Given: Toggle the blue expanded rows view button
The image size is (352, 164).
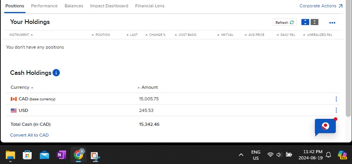Looking at the screenshot, I should click(305, 22).
